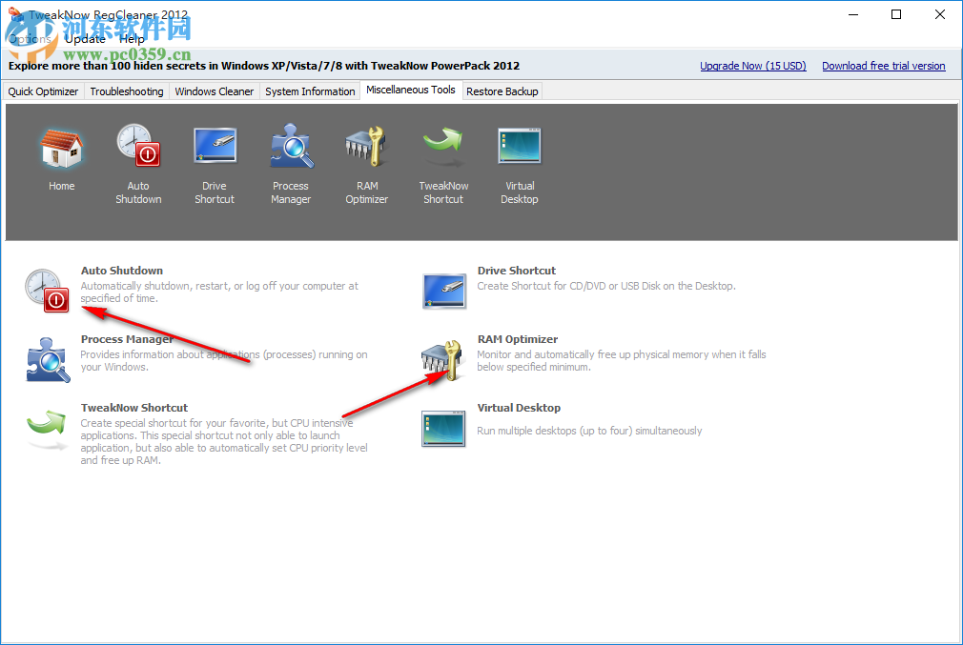Open Auto Shutdown from the toolbar
The width and height of the screenshot is (963, 645).
pyautogui.click(x=137, y=145)
